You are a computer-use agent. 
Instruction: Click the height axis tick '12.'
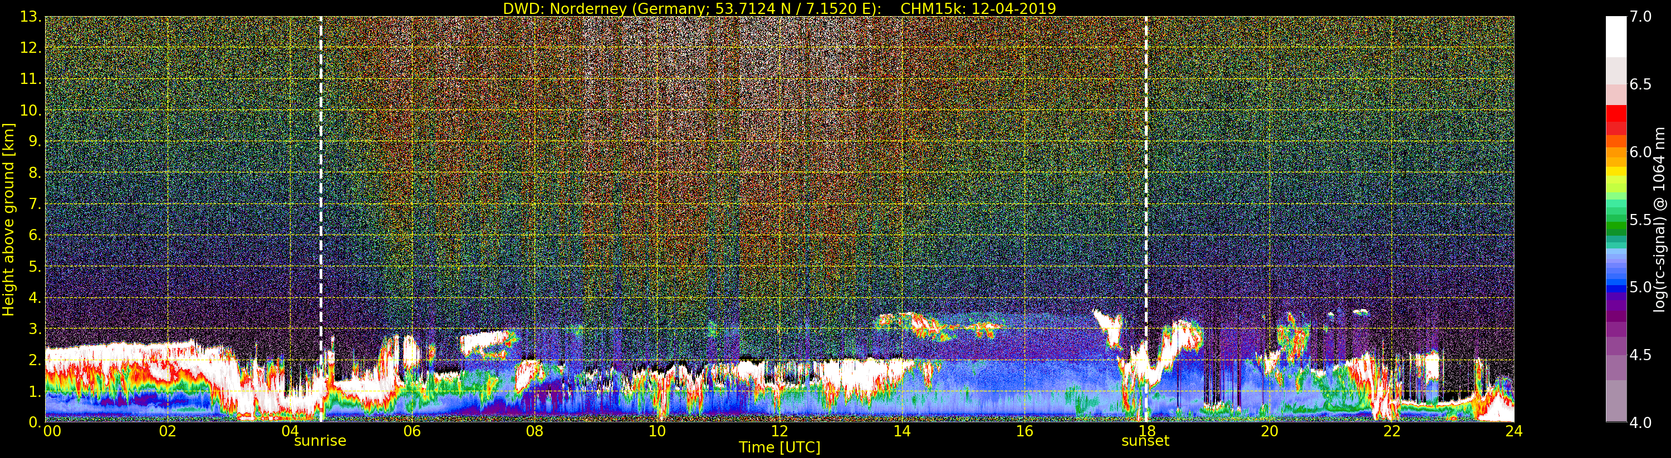click(x=31, y=48)
